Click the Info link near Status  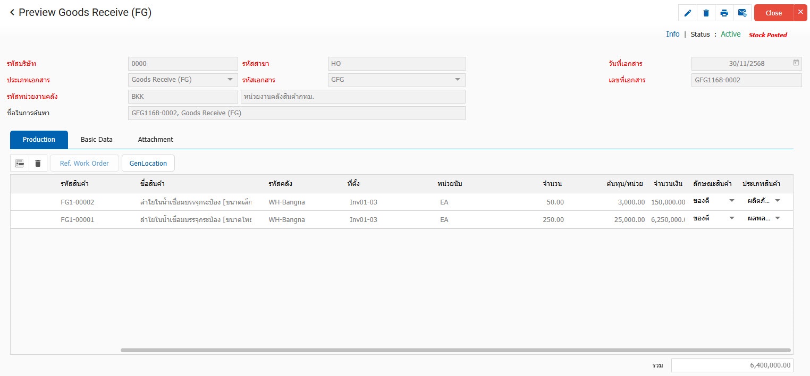pos(672,34)
